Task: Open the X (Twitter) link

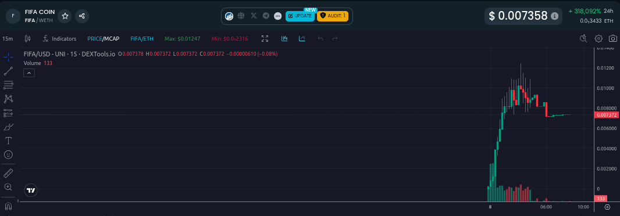Action: pyautogui.click(x=254, y=16)
